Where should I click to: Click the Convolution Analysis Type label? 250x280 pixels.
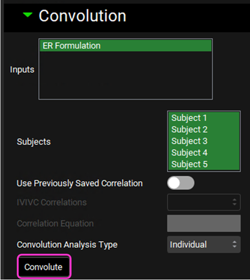67,244
